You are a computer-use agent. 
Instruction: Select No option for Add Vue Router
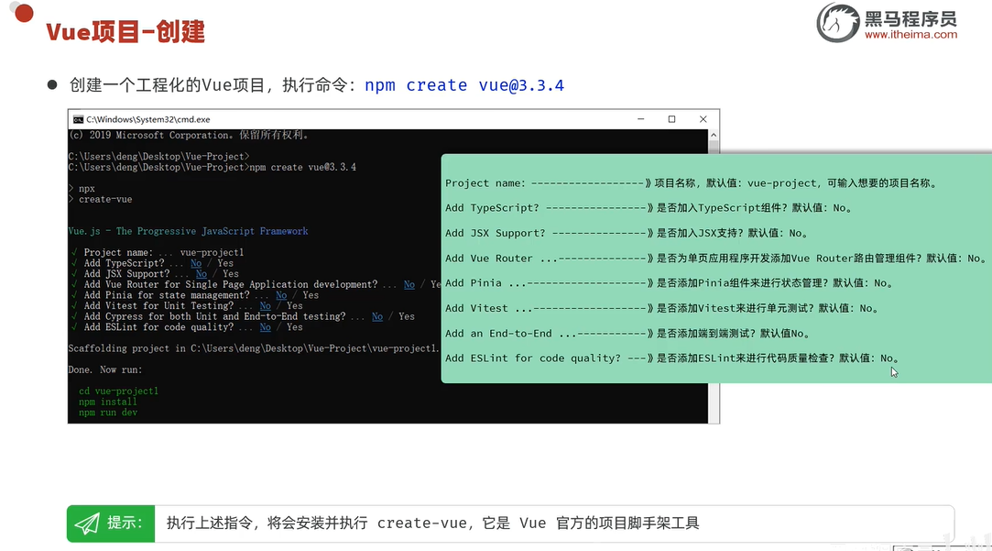[x=409, y=284]
